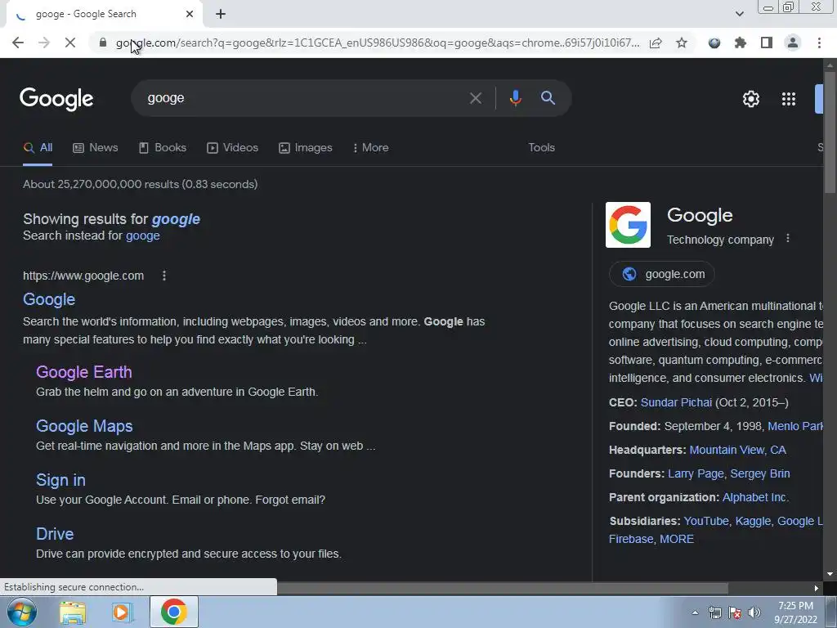Start voice search with microphone
This screenshot has width=837, height=628.
pos(515,98)
